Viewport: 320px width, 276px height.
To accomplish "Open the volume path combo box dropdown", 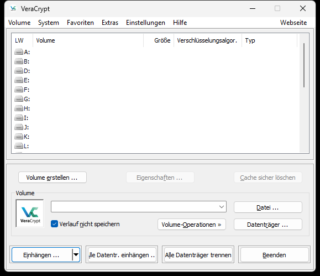I will 222,207.
